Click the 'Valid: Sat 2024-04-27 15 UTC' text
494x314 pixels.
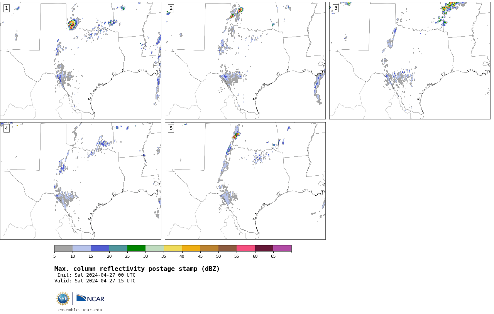[95, 281]
